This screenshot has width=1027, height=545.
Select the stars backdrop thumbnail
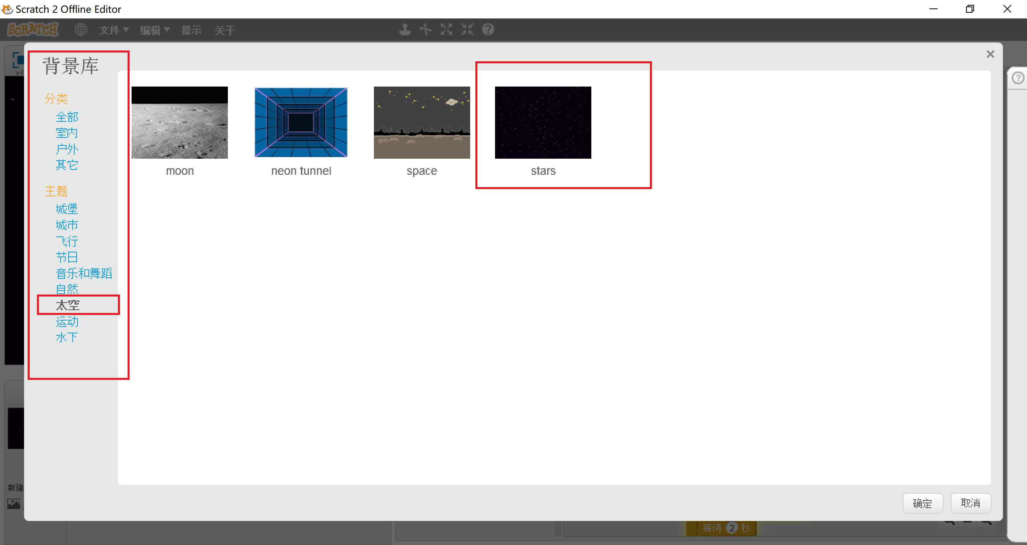tap(543, 123)
